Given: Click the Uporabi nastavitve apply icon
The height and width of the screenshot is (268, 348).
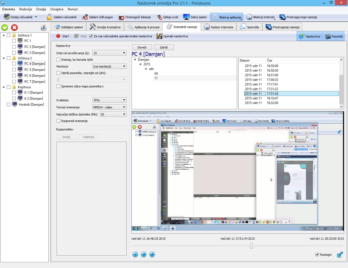Looking at the screenshot, I should 159,36.
